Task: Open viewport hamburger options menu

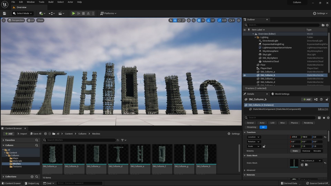Action: (4, 20)
